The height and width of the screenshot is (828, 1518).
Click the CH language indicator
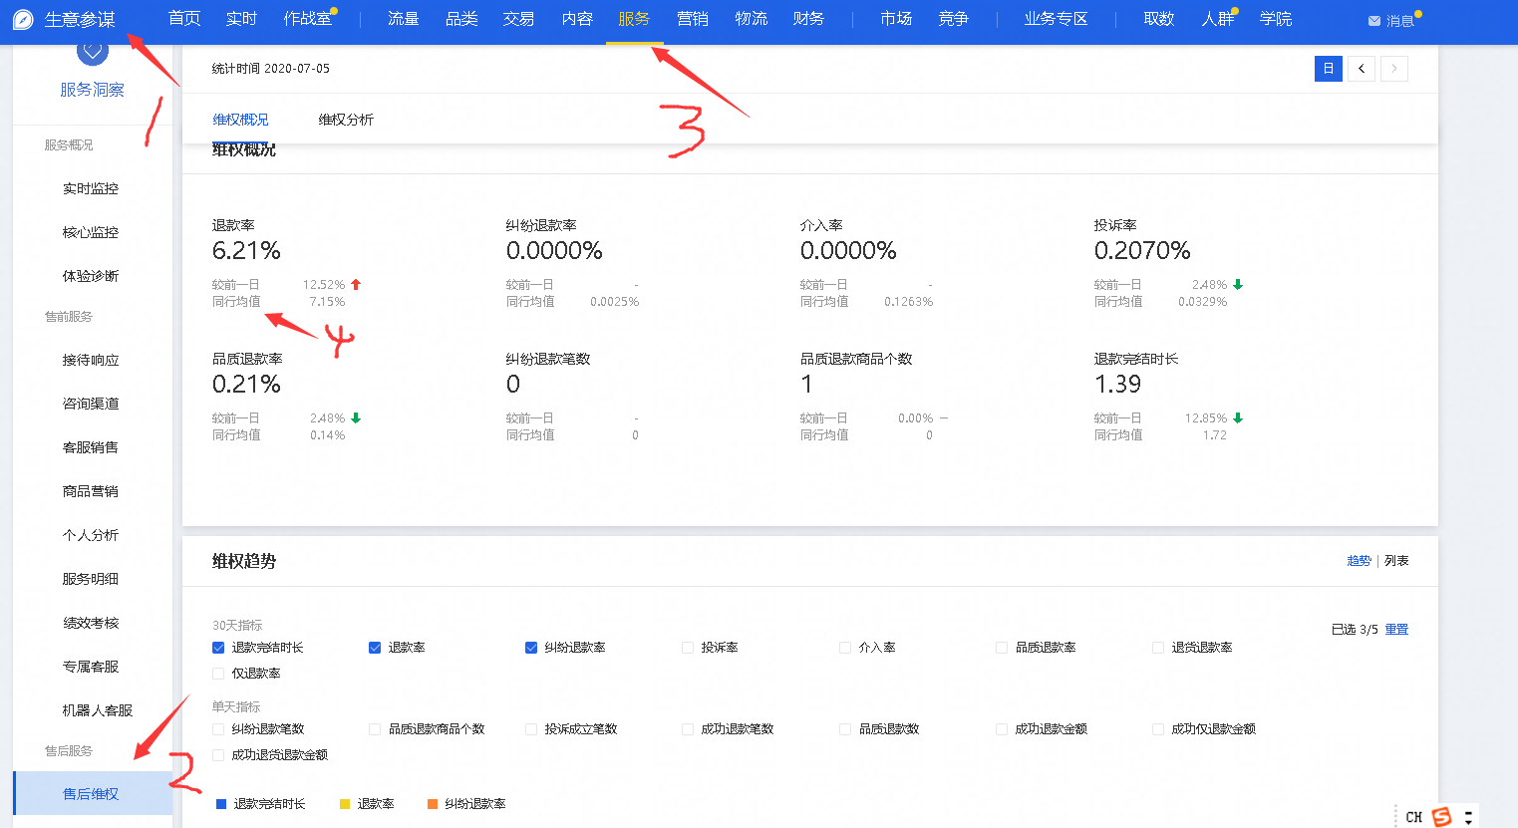[x=1413, y=817]
